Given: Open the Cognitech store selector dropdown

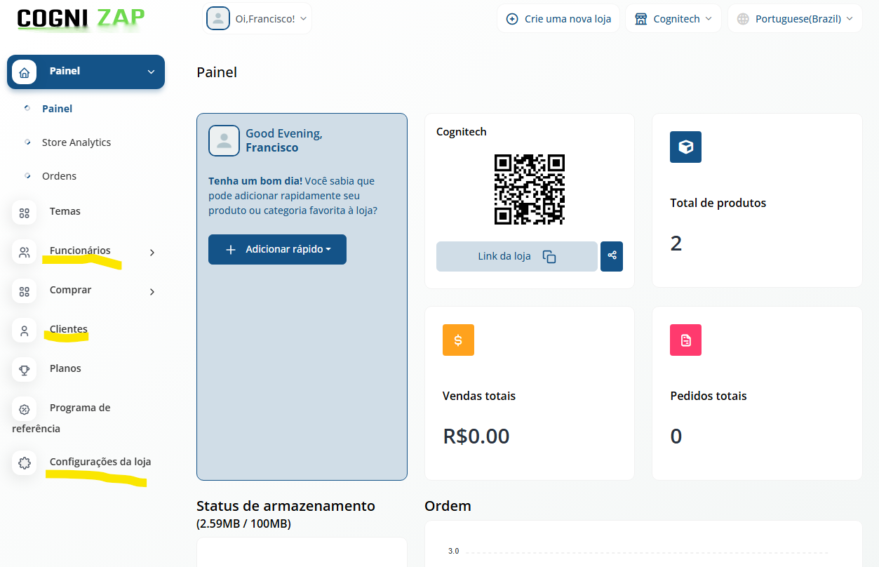Looking at the screenshot, I should click(x=673, y=19).
